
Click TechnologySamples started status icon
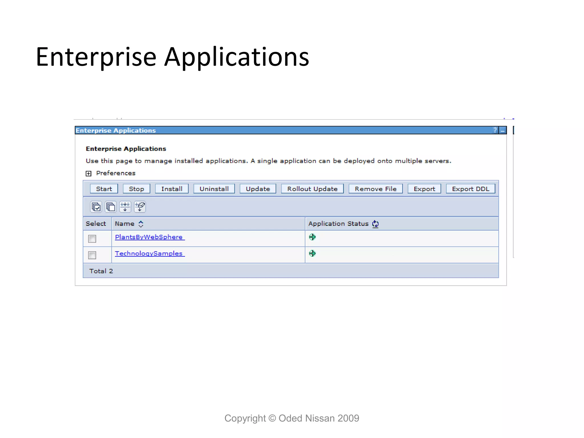coord(312,253)
